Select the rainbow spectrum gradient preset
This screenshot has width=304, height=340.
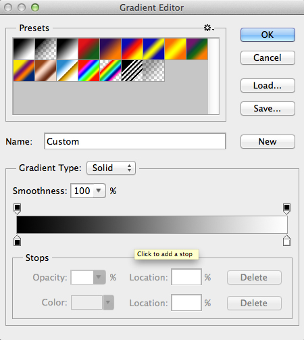(x=88, y=70)
